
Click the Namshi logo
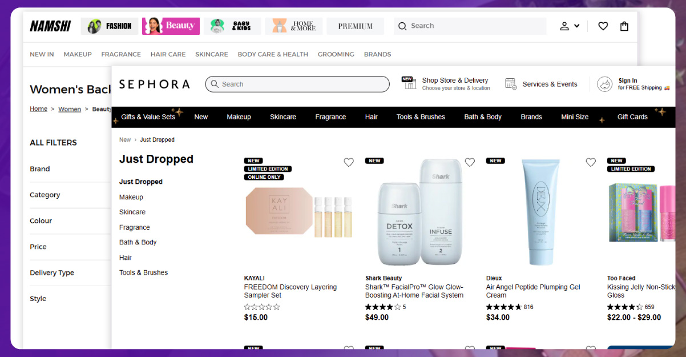pos(50,26)
